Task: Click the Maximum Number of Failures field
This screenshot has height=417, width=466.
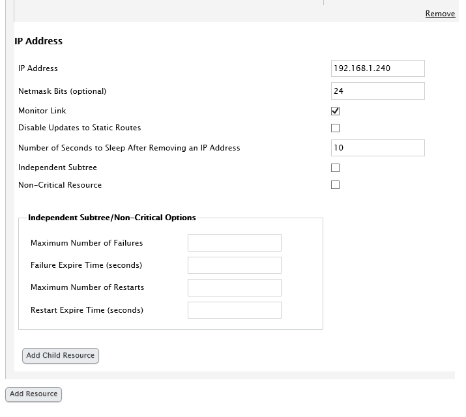Action: point(234,243)
